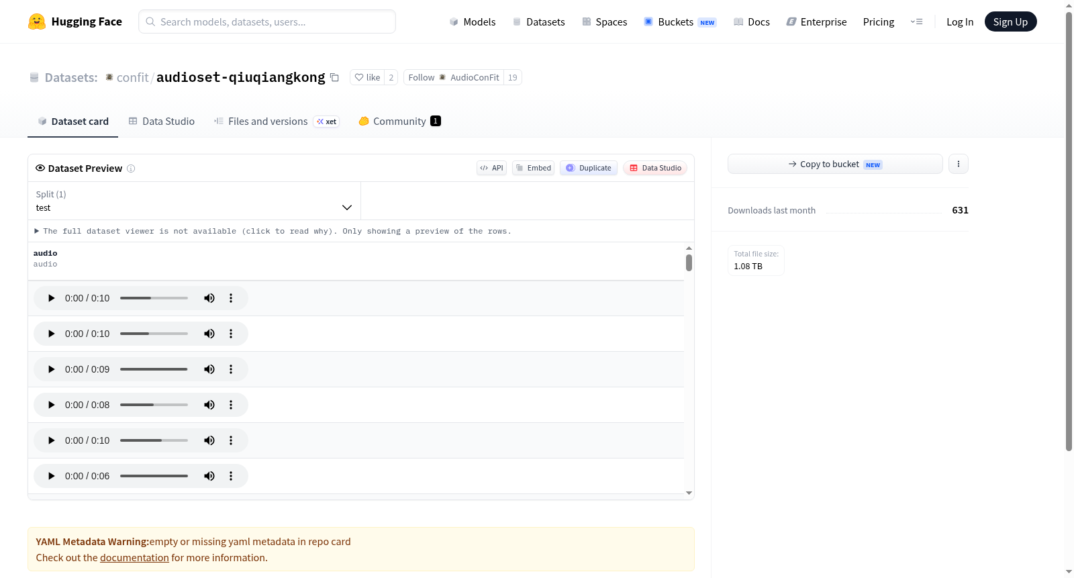Viewport: 1074px width, 578px height.
Task: Play the 0:06 audio clip
Action: coord(51,476)
